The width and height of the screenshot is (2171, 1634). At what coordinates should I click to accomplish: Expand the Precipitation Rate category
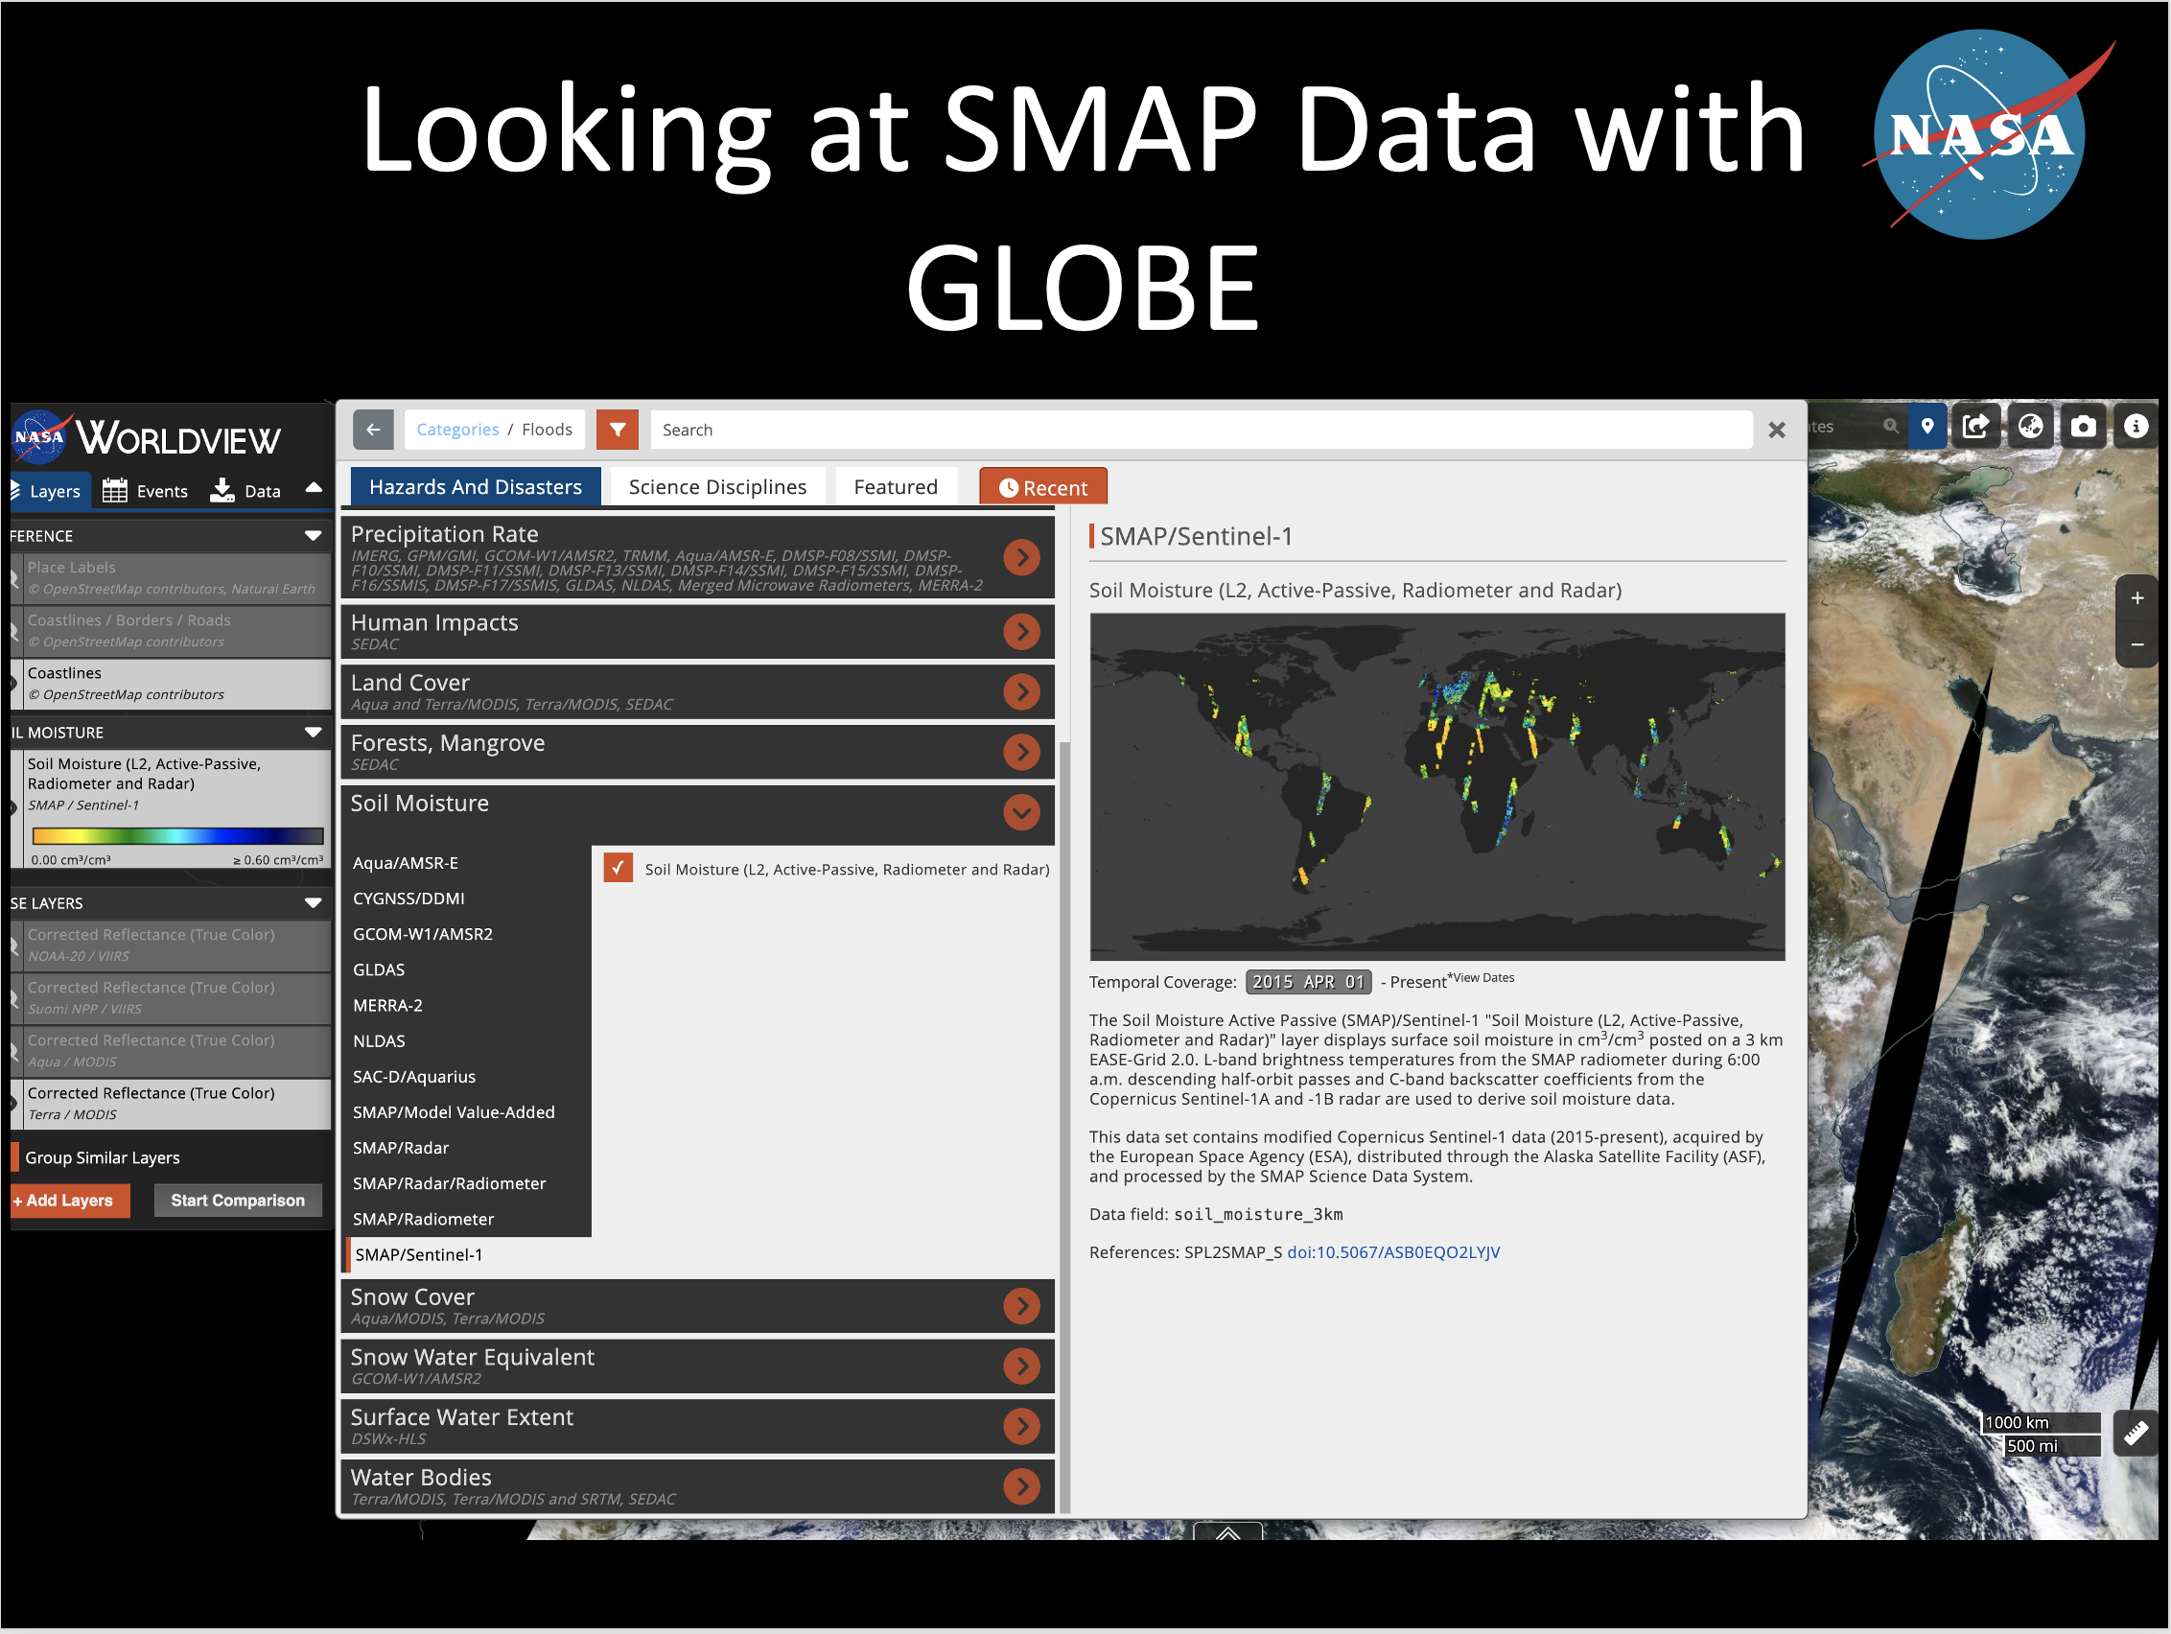click(1021, 556)
